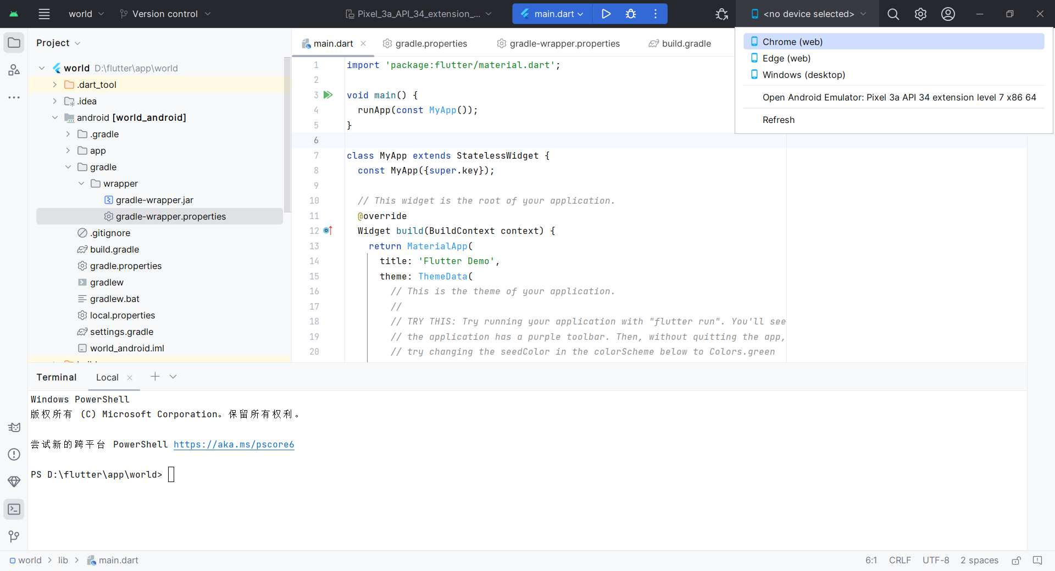Collapse the wrapper folder
1055x571 pixels.
[81, 183]
